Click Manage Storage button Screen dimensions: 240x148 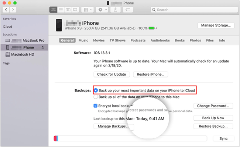pyautogui.click(x=216, y=25)
